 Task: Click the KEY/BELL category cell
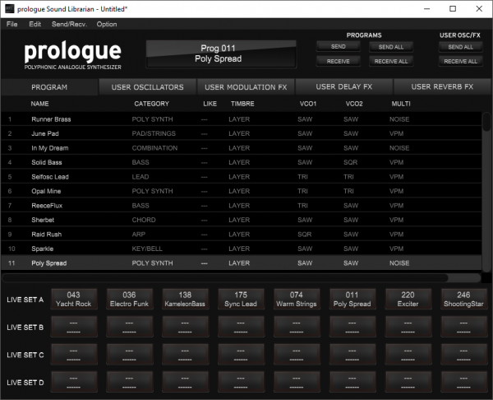coord(147,249)
